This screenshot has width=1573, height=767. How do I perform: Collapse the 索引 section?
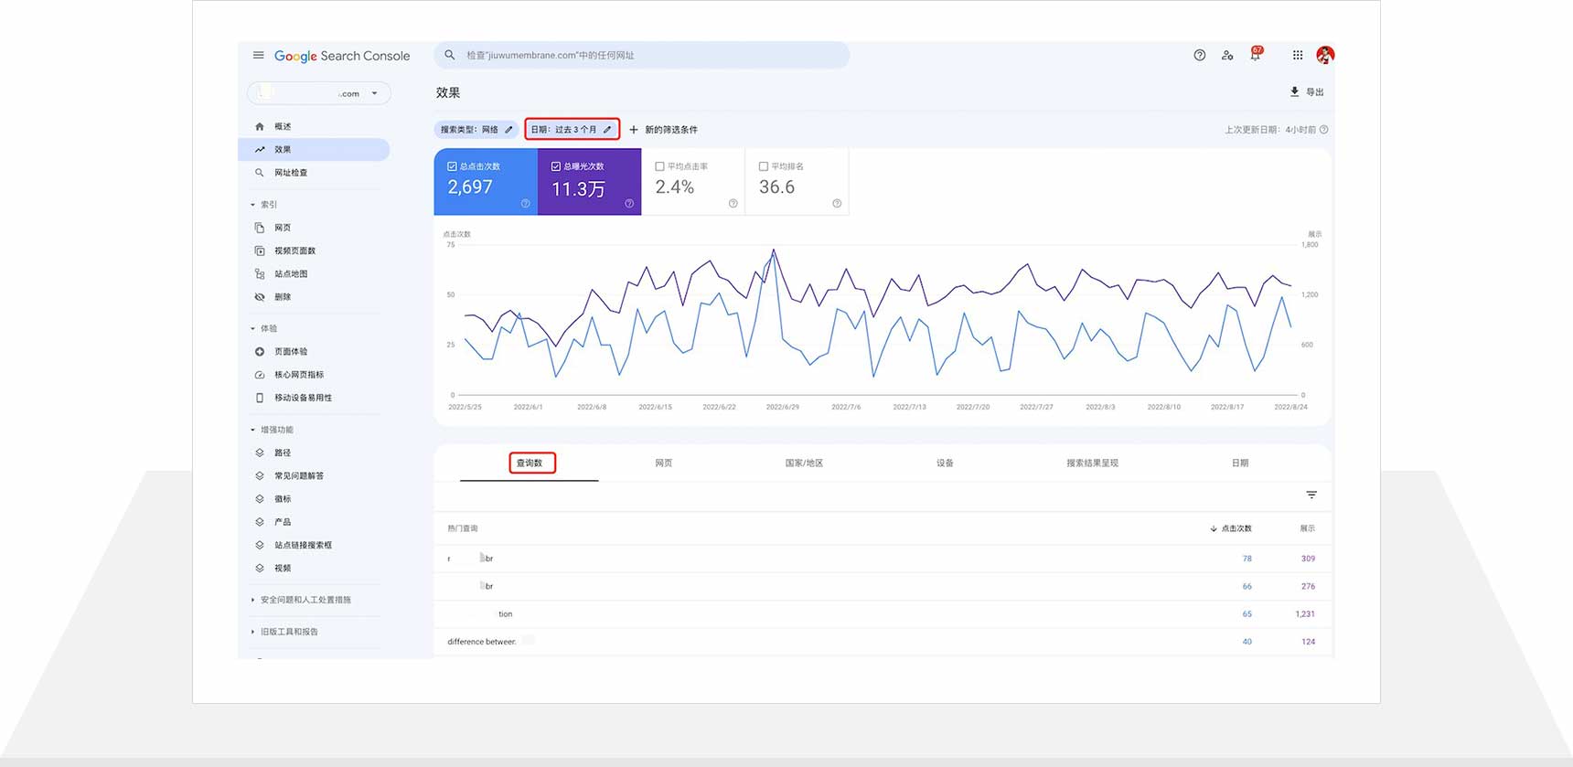click(x=253, y=205)
